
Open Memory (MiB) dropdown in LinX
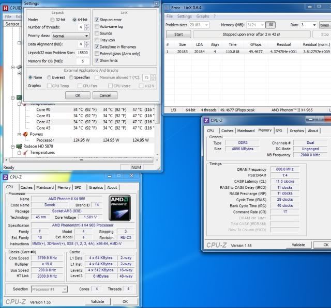click(255, 25)
